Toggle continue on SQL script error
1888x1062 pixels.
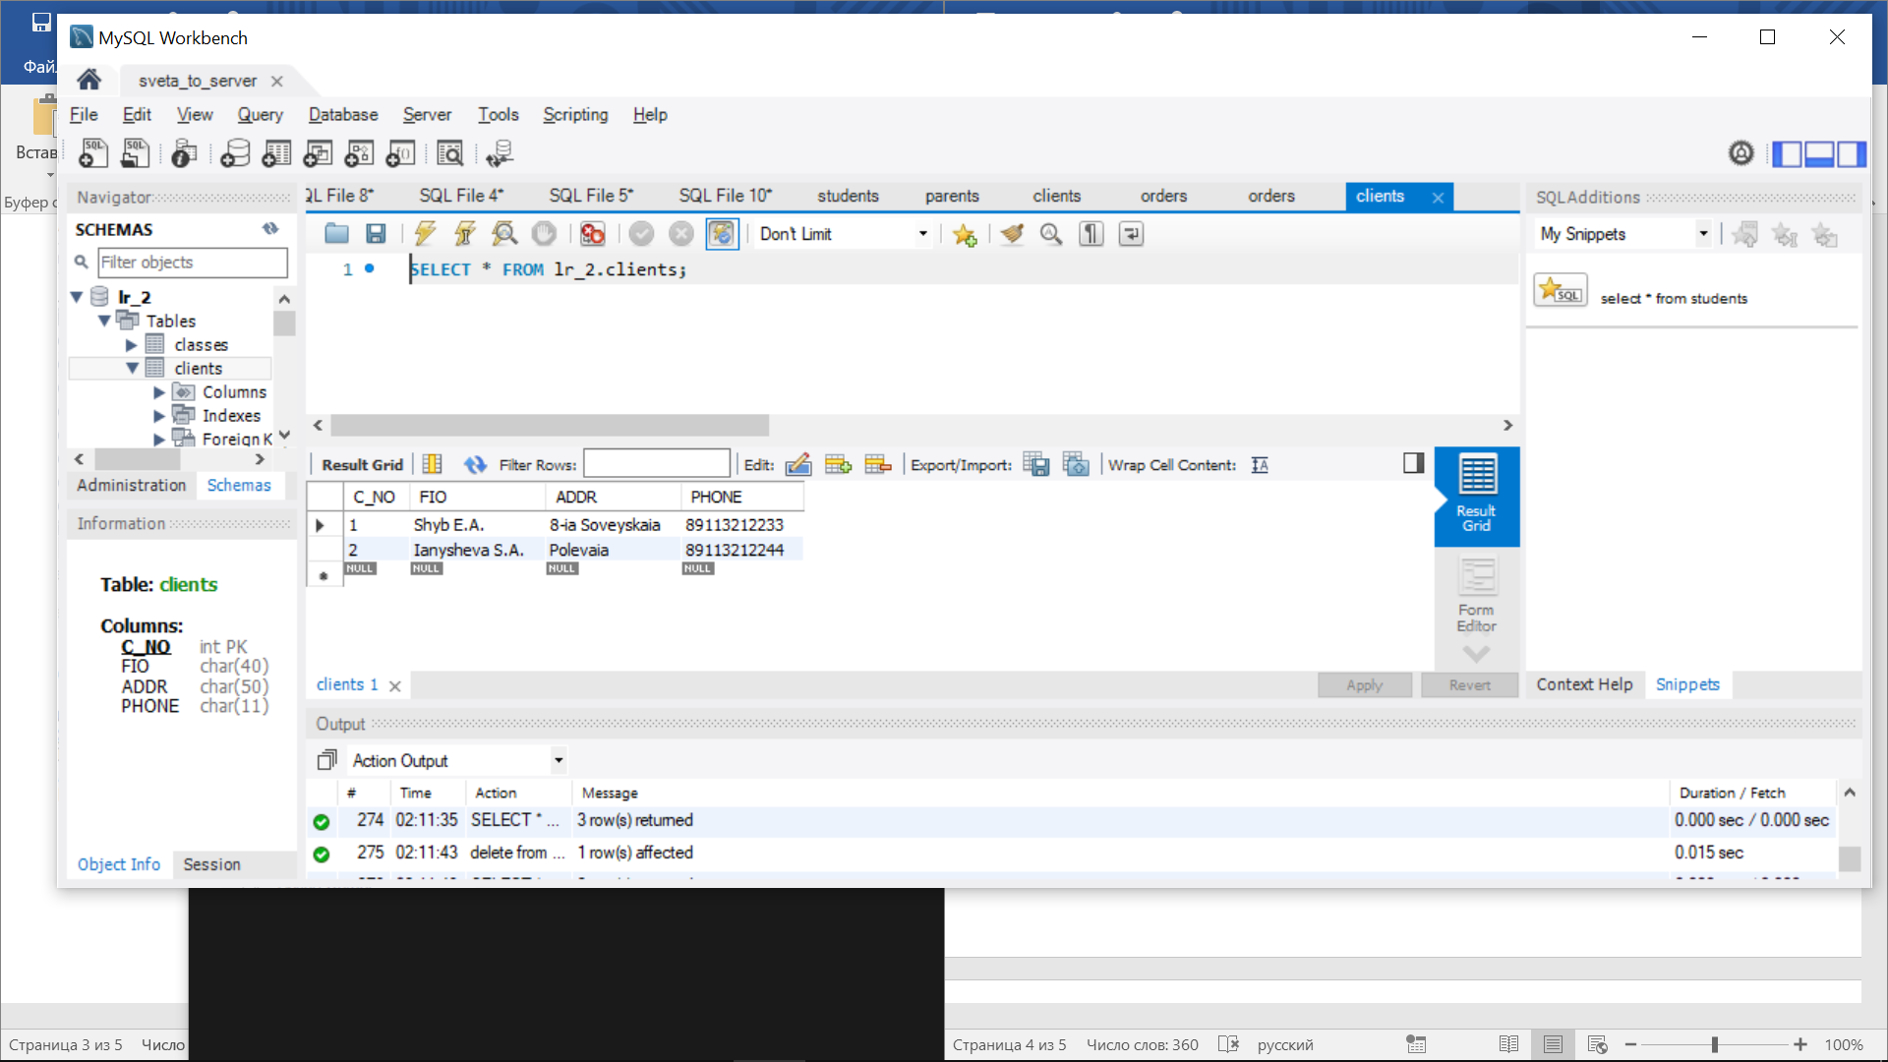click(592, 234)
